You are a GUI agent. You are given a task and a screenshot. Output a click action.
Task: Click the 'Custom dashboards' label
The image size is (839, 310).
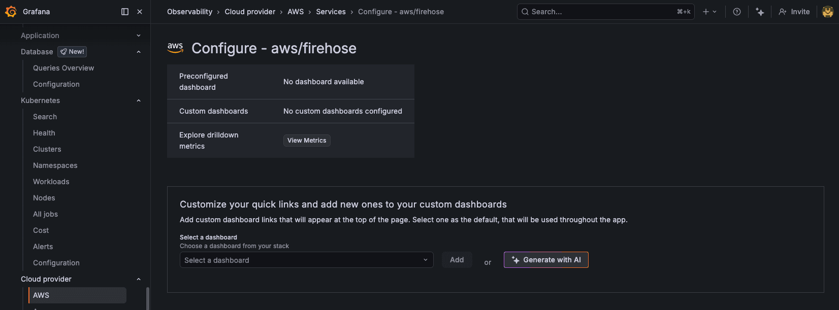pyautogui.click(x=214, y=111)
